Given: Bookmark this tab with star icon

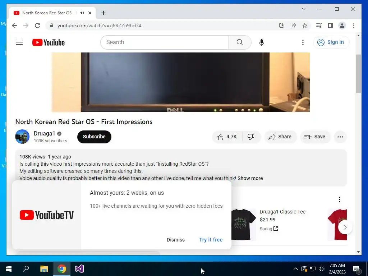Looking at the screenshot, I should click(305, 26).
